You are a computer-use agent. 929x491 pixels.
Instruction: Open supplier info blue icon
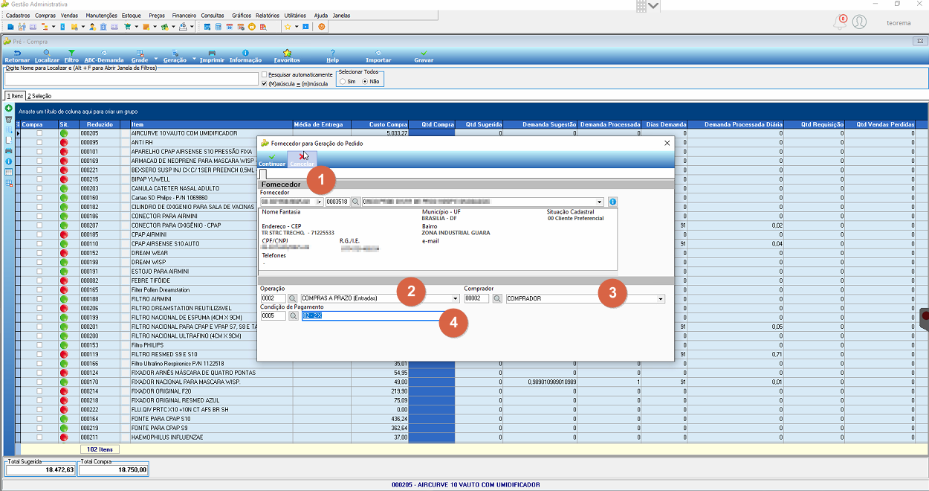612,202
